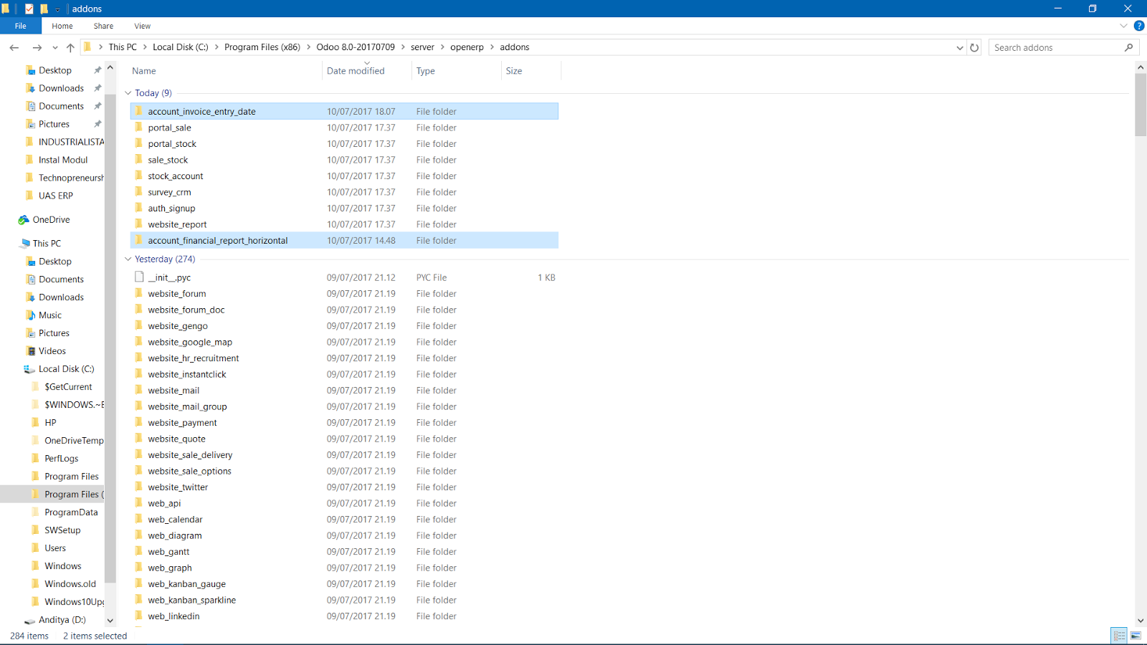Image resolution: width=1147 pixels, height=645 pixels.
Task: Select Anditya (D:) drive in navigation pane
Action: (62, 620)
